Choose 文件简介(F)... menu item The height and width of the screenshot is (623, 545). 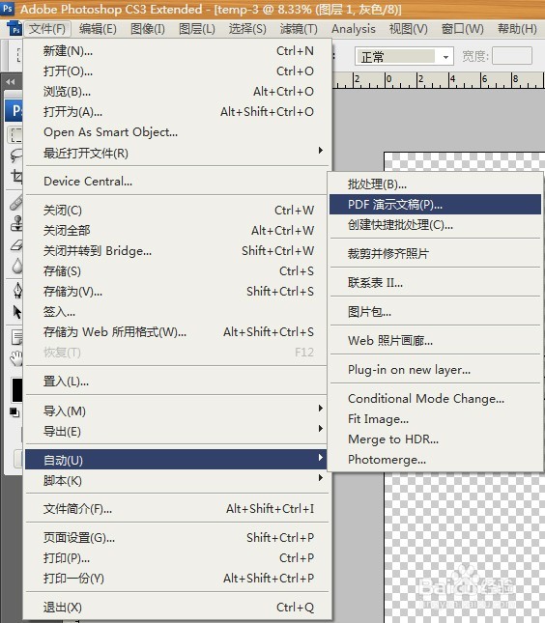click(177, 509)
